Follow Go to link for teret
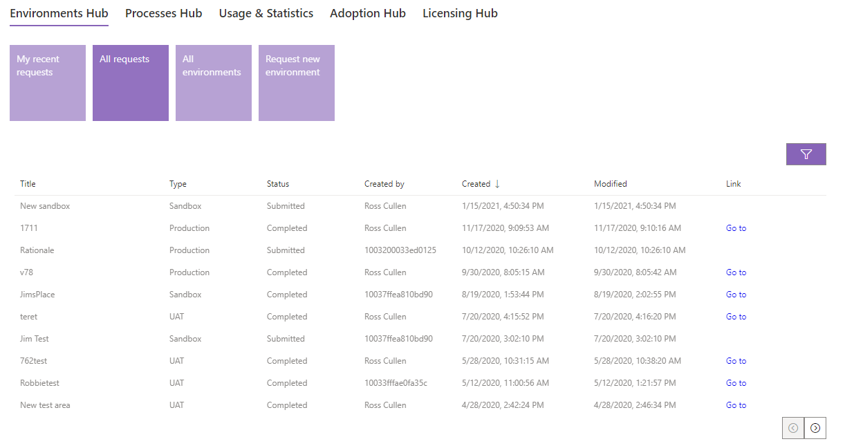The height and width of the screenshot is (446, 845). [x=736, y=317]
